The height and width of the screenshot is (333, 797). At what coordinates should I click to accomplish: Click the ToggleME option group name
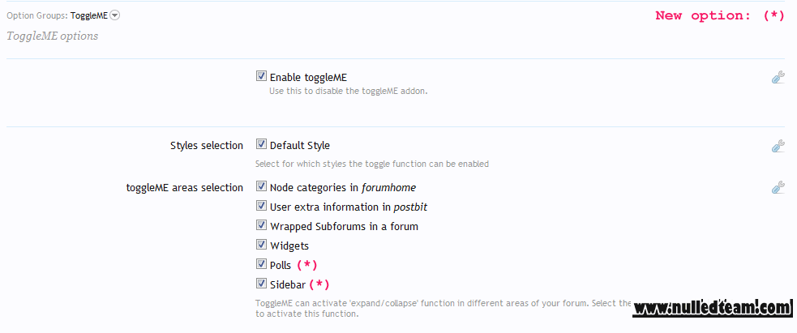[89, 15]
